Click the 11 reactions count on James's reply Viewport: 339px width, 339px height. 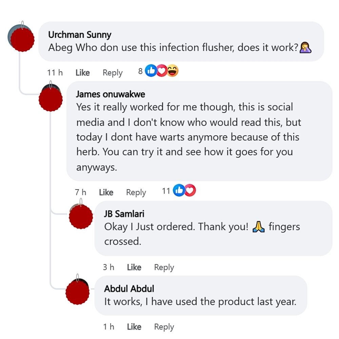[166, 190]
